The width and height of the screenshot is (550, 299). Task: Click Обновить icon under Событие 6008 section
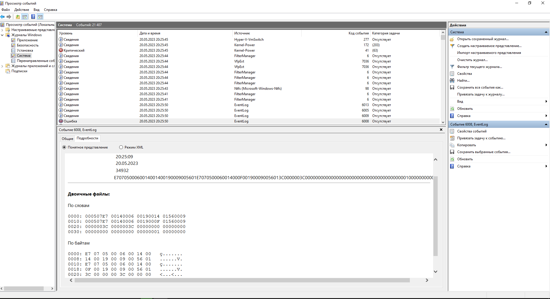pos(452,159)
